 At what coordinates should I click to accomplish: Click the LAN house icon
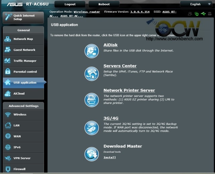(8, 125)
